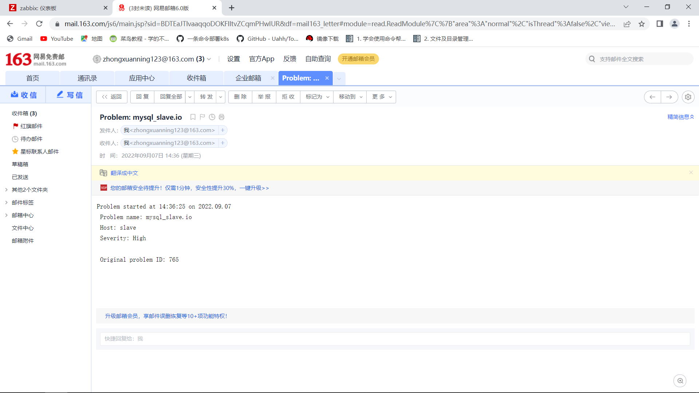Image resolution: width=699 pixels, height=393 pixels.
Task: Click the bookmark icon beside email subject
Action: pyautogui.click(x=193, y=117)
